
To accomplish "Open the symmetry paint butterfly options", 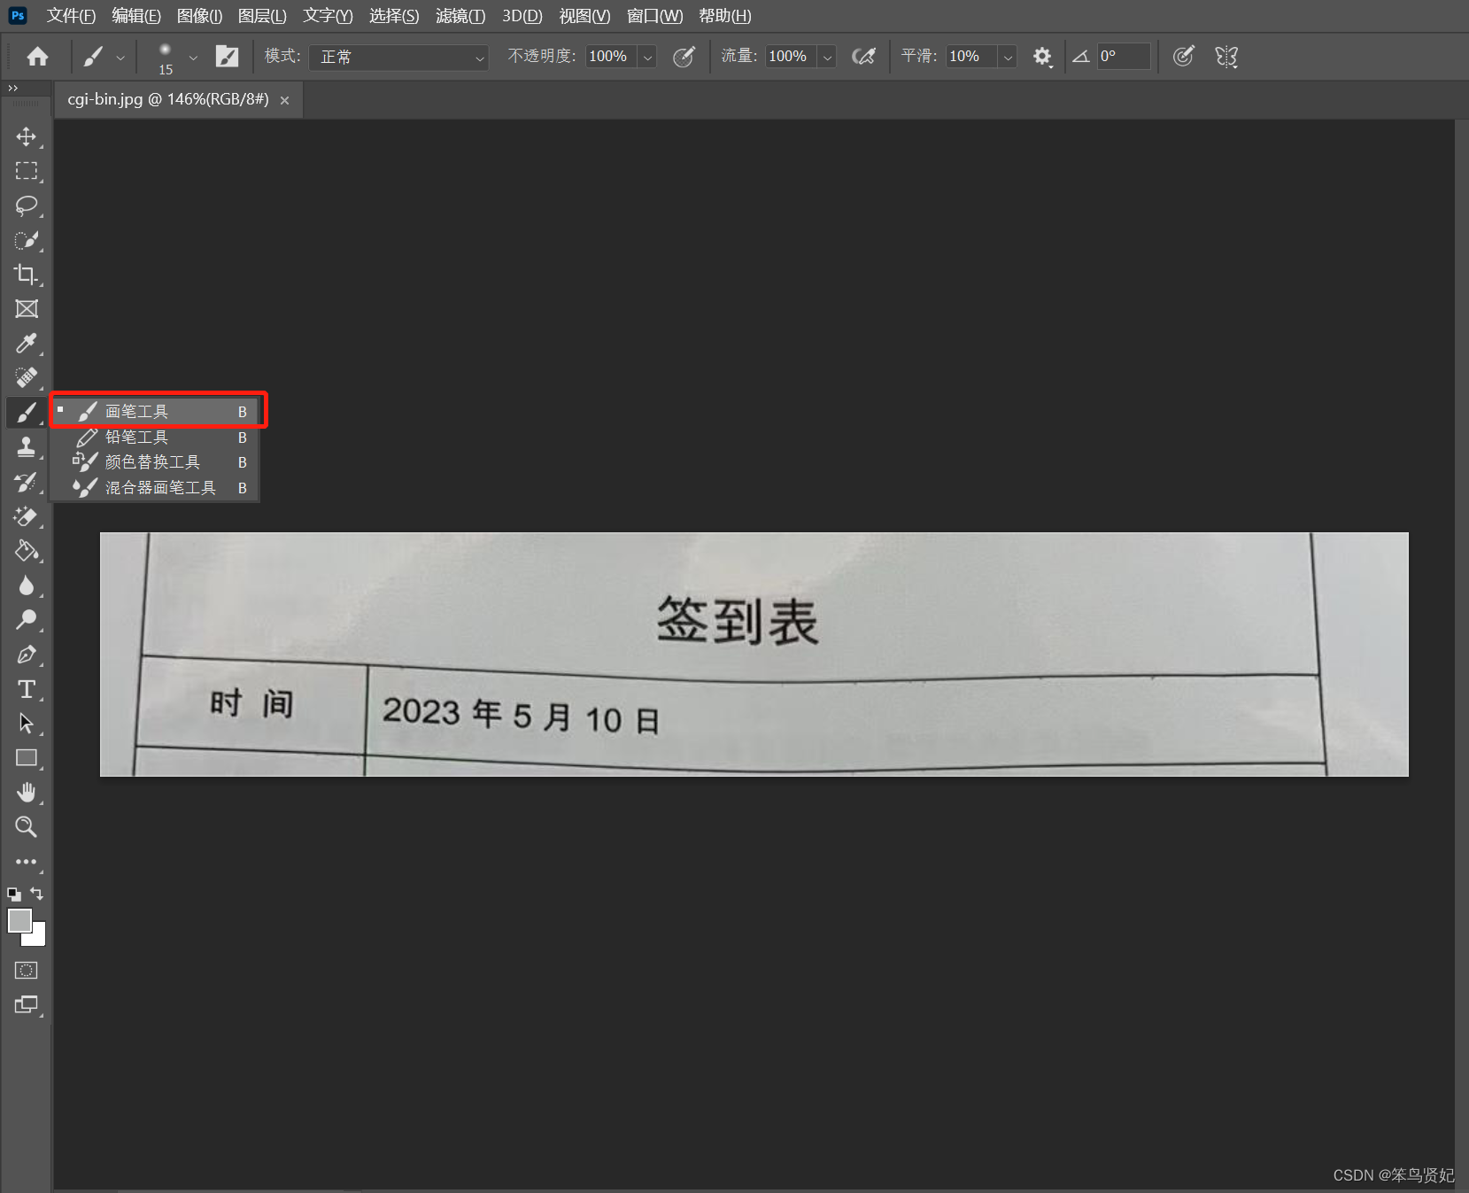I will (1226, 57).
